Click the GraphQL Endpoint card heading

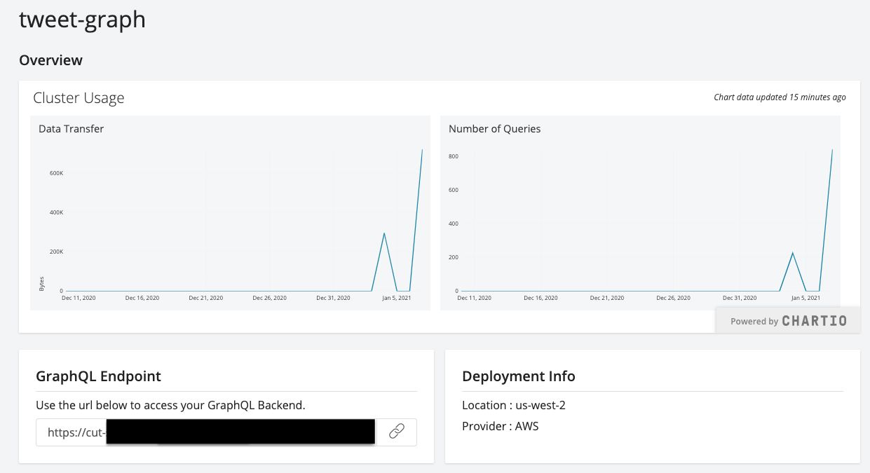click(98, 376)
